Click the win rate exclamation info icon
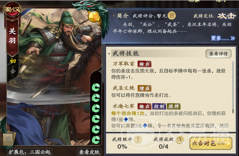Viewport: 239px width, 156px height. 138,140
